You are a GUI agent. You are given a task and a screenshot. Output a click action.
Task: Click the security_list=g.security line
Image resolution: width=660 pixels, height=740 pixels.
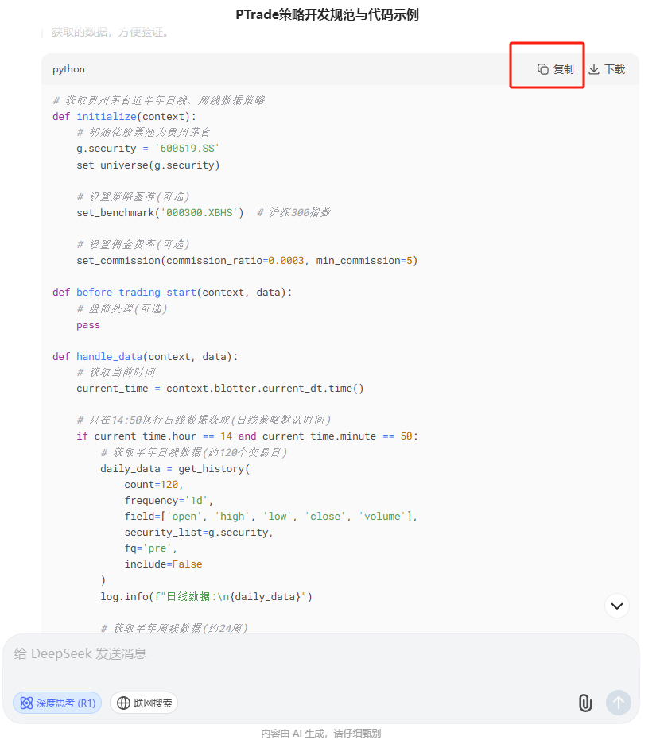click(x=199, y=533)
